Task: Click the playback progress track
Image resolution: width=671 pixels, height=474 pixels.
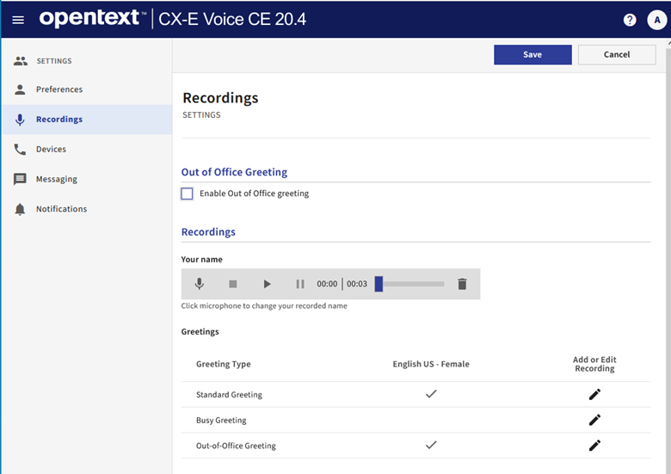Action: [414, 284]
